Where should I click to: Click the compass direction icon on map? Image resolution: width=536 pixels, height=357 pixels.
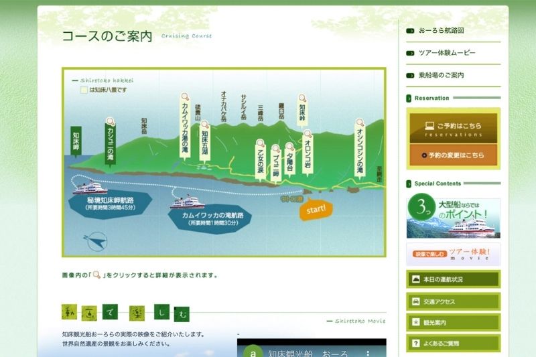pyautogui.click(x=96, y=241)
